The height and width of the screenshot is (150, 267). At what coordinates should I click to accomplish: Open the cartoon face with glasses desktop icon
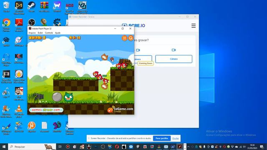[19, 93]
